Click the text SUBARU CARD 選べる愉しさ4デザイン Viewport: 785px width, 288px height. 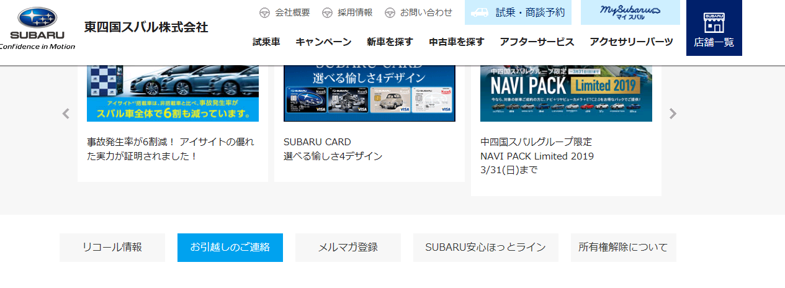333,149
